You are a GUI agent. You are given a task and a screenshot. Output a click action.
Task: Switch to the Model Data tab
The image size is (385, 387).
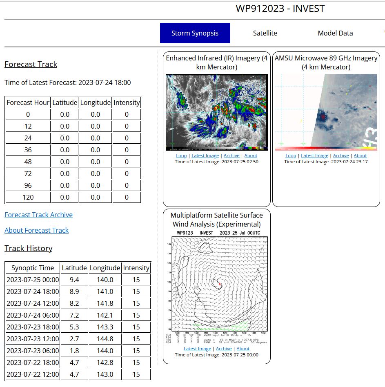(x=335, y=33)
